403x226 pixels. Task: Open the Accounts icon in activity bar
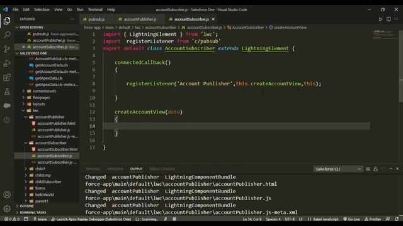tap(7, 195)
